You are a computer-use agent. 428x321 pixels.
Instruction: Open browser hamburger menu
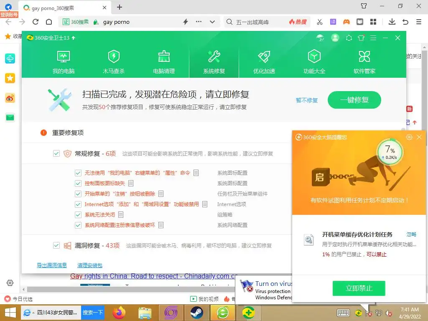click(419, 22)
